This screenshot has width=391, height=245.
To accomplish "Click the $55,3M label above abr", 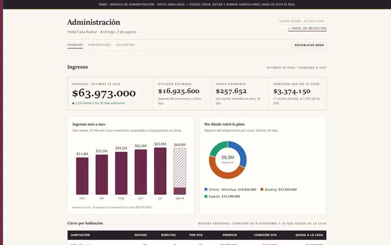I will pyautogui.click(x=102, y=151).
